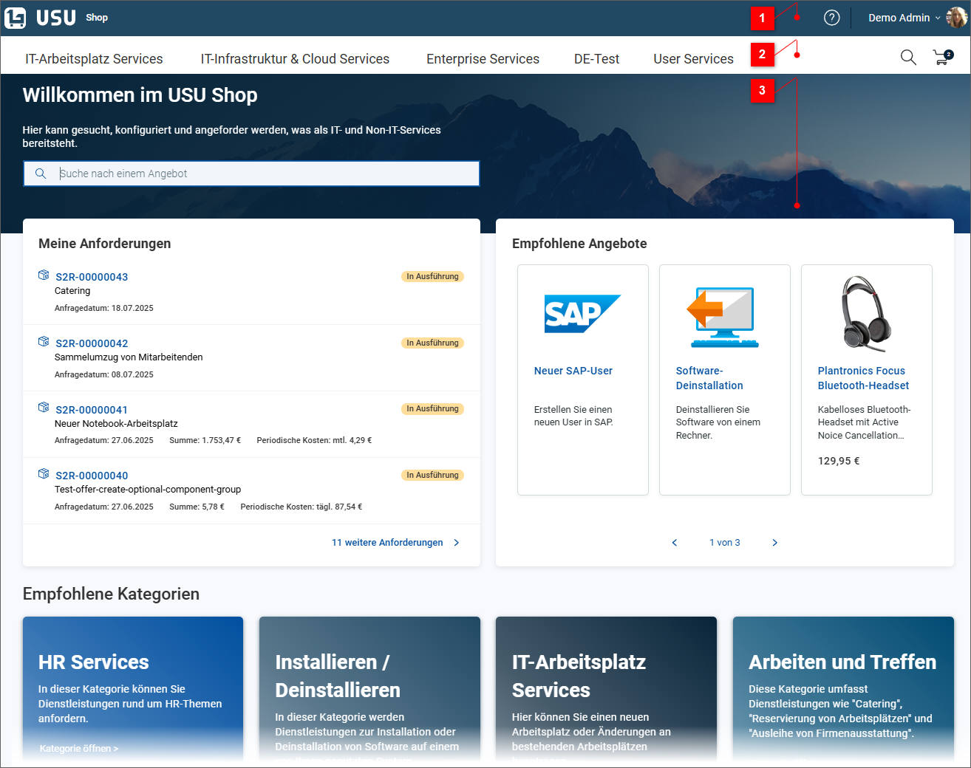Open the Software-Deinstallation offer

709,378
